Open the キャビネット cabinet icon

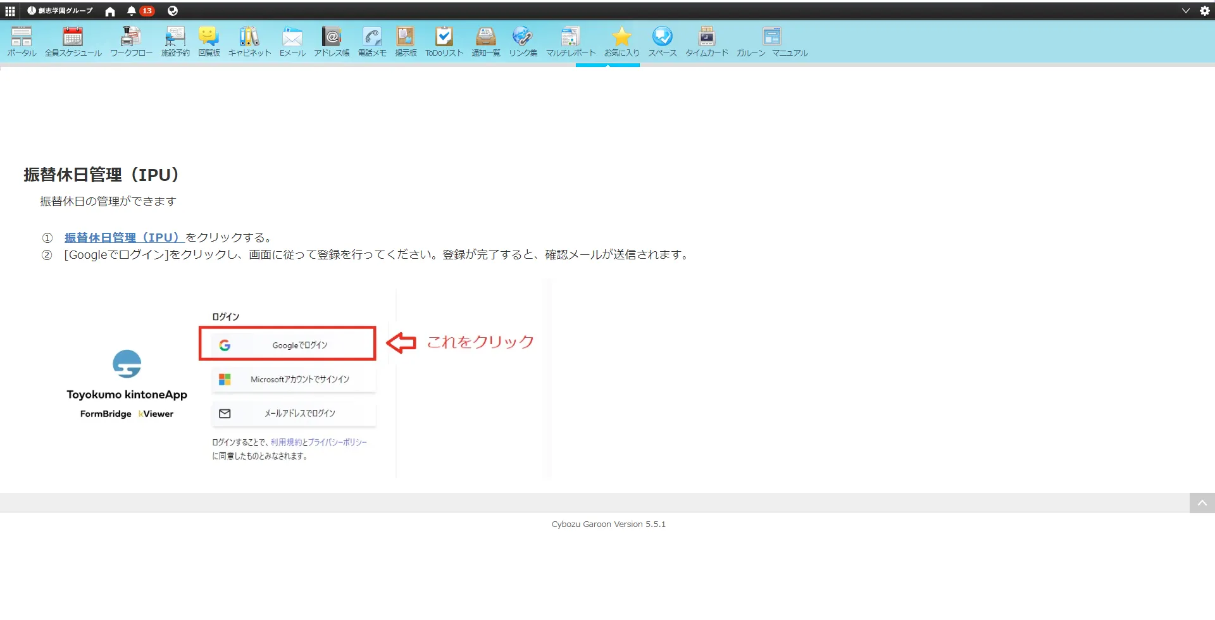(249, 42)
